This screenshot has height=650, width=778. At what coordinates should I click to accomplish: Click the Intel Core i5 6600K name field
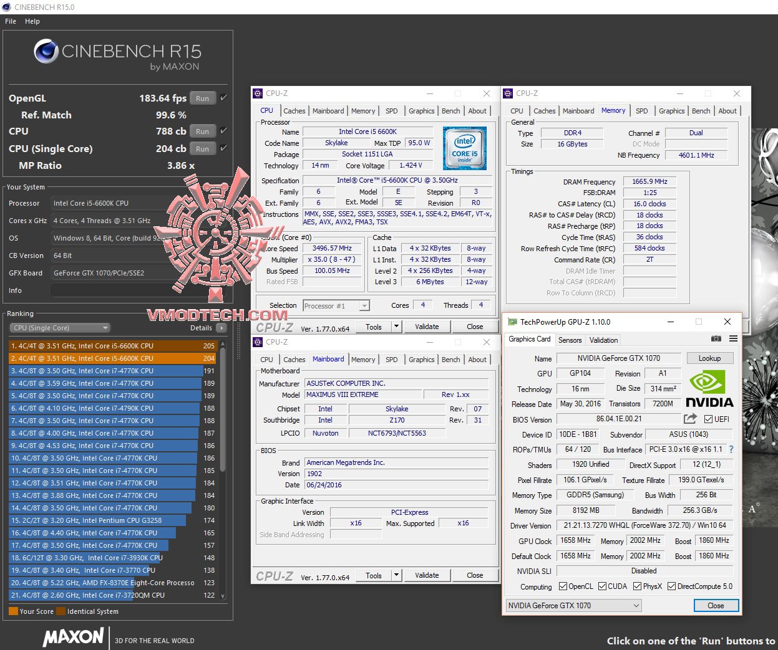[367, 131]
